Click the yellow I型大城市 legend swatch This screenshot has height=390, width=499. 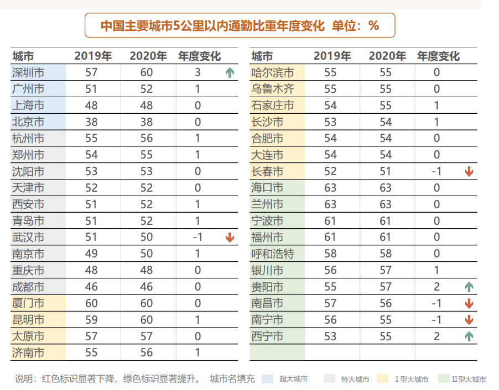pos(382,379)
